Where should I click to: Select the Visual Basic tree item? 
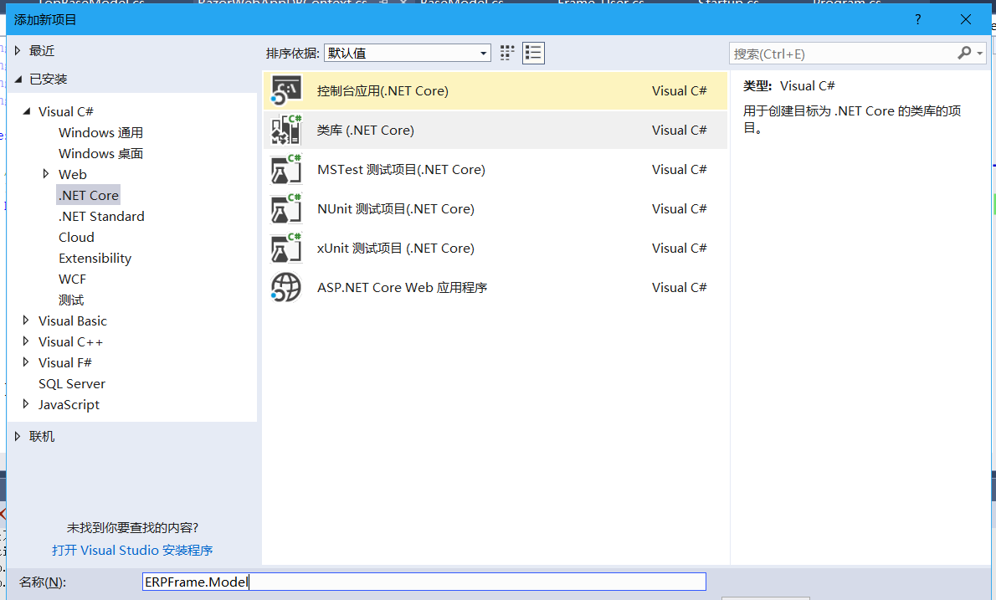pyautogui.click(x=73, y=321)
